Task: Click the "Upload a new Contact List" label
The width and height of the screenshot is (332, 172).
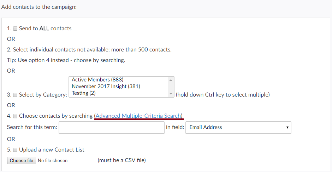Action: [x=52, y=150]
